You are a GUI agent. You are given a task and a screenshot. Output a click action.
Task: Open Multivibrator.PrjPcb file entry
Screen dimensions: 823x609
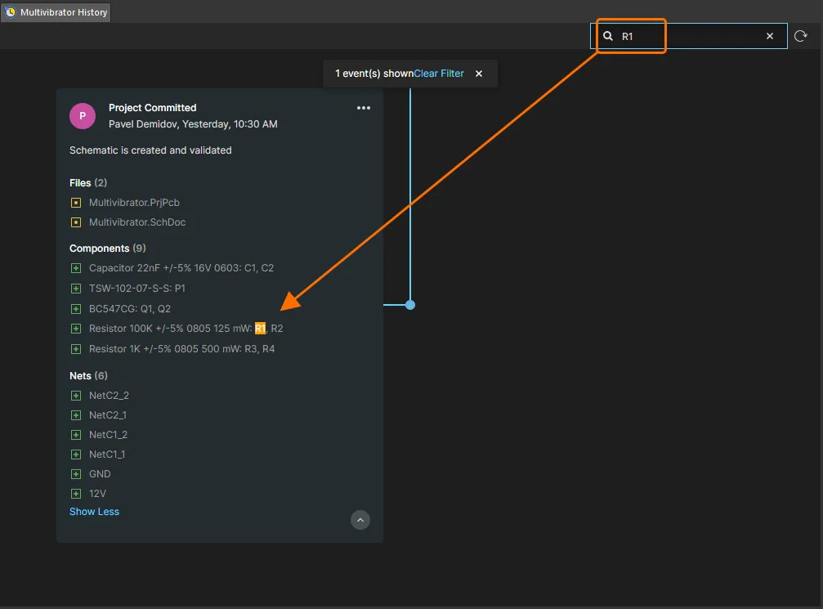point(134,203)
